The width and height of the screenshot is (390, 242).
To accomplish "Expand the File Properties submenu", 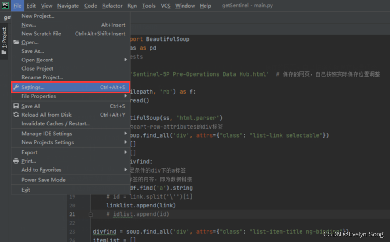I will pos(38,96).
